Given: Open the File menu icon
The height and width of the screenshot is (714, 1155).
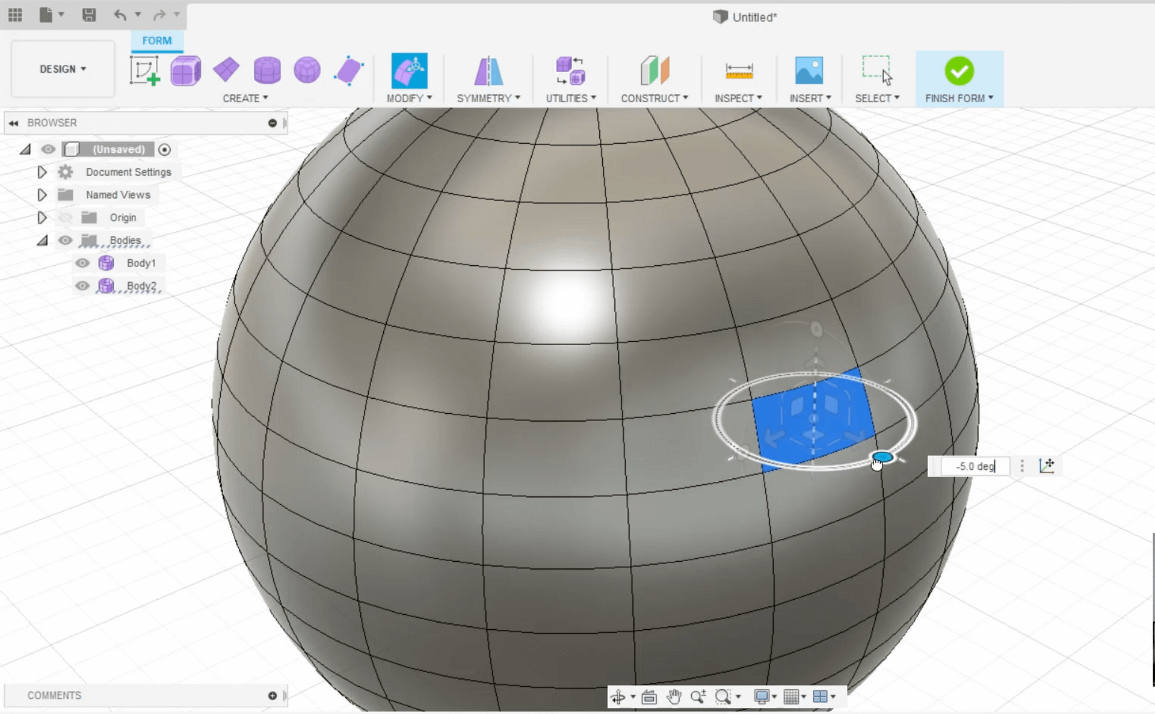Looking at the screenshot, I should 46,15.
